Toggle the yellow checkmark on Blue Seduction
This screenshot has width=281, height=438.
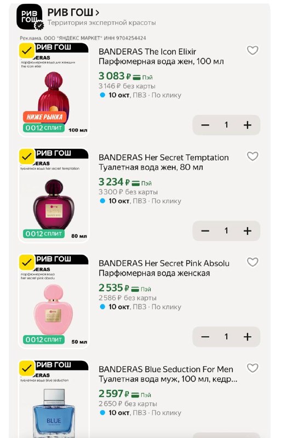tap(27, 368)
